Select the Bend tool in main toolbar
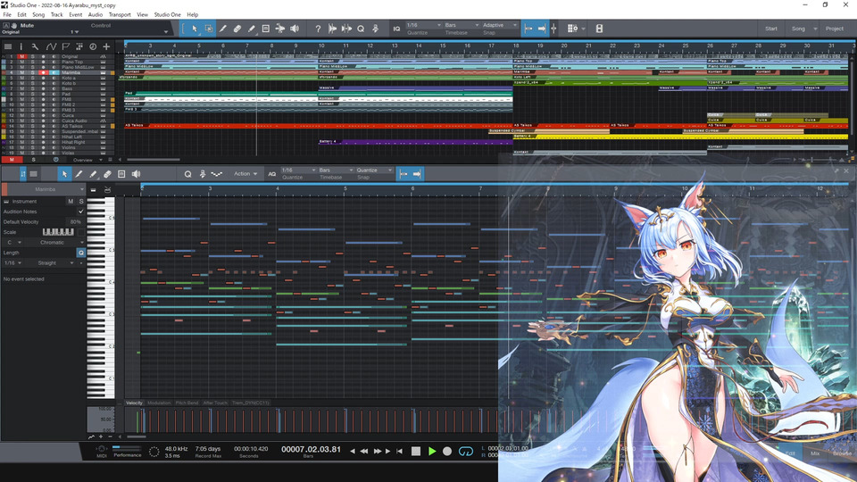857x482 pixels. tap(279, 29)
